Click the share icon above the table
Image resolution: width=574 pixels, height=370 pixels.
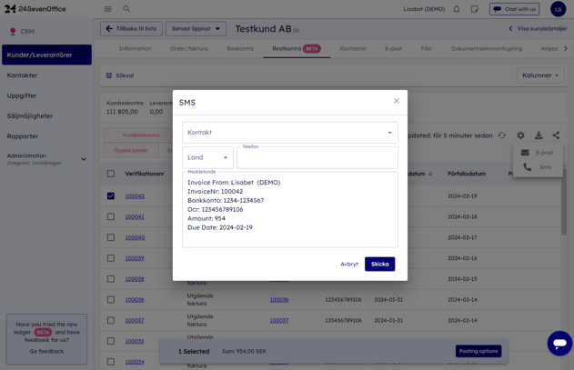(x=556, y=135)
